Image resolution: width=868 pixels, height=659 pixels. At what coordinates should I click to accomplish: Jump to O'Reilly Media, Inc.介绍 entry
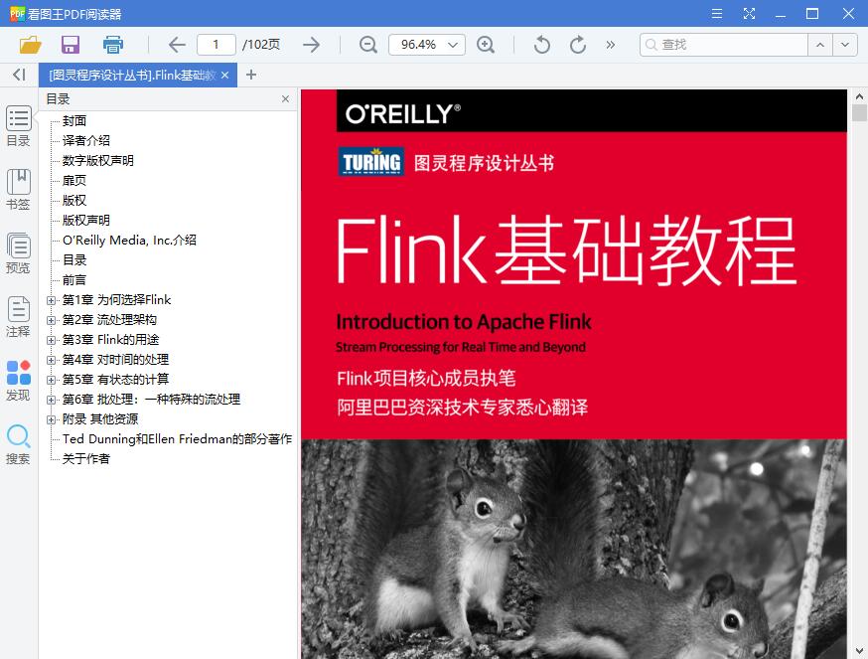point(129,240)
